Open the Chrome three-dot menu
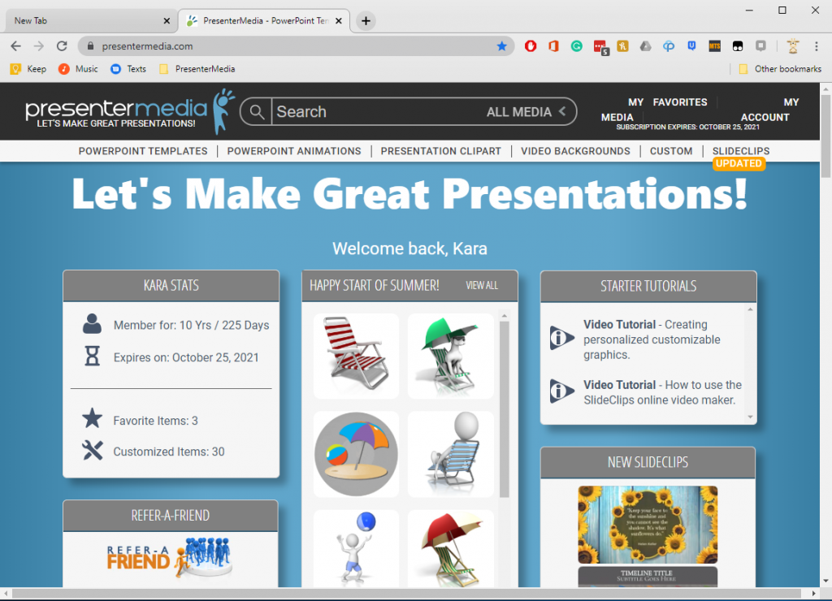The height and width of the screenshot is (601, 832). coord(818,46)
